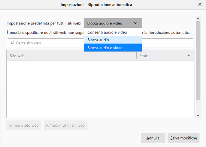Toggle the Stato sort arrow
Image resolution: width=206 pixels, height=147 pixels.
point(188,55)
